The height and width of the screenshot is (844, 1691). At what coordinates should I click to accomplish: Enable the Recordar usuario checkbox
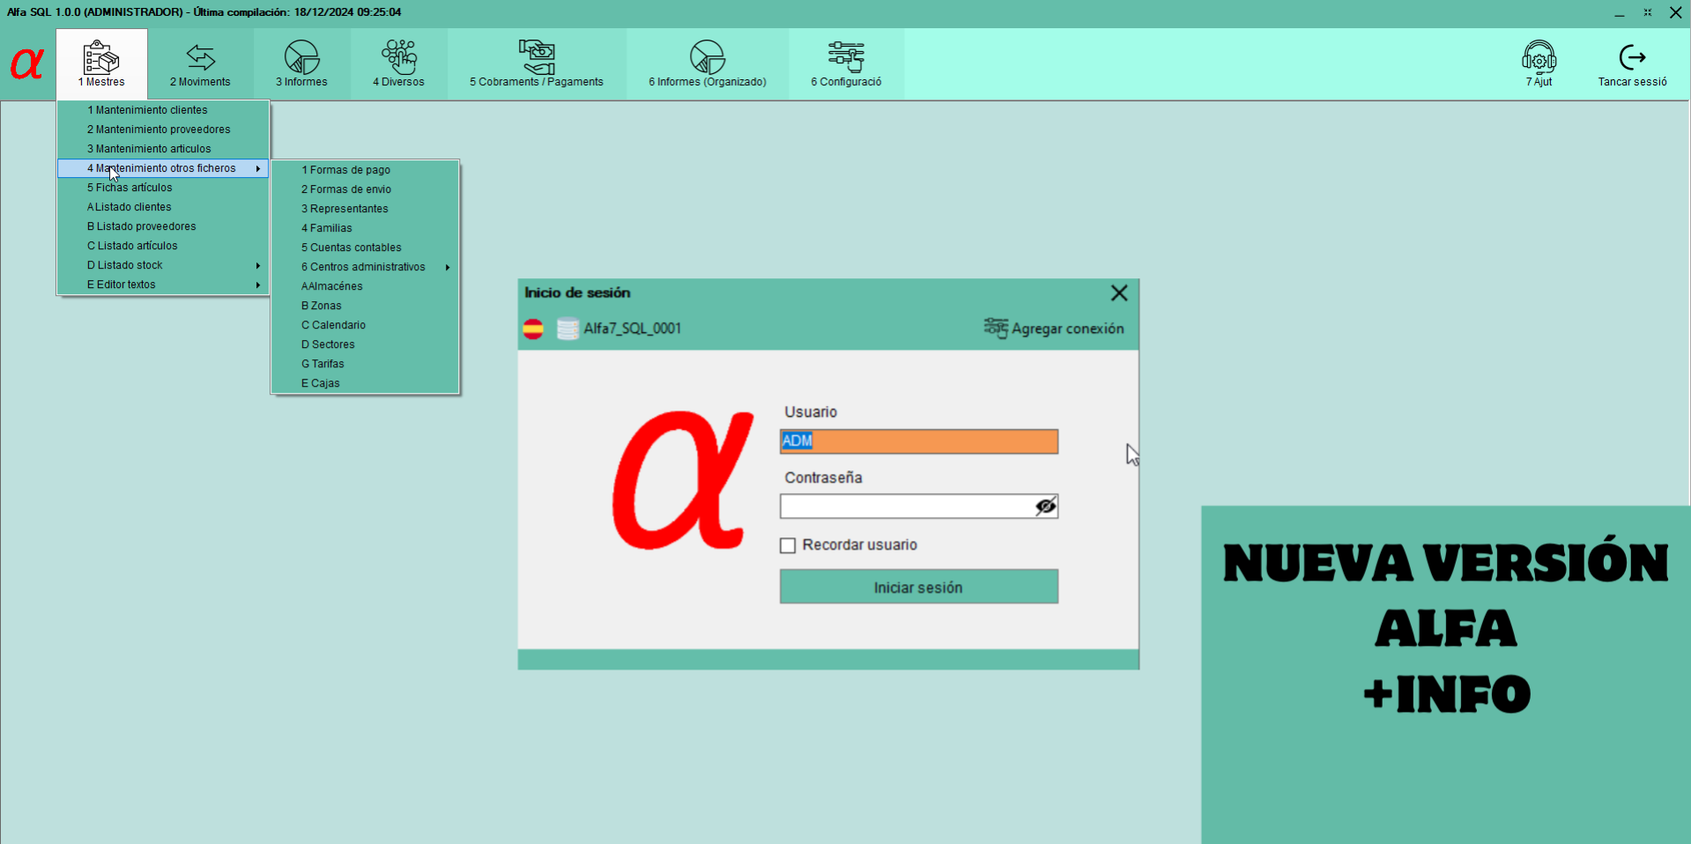click(787, 545)
